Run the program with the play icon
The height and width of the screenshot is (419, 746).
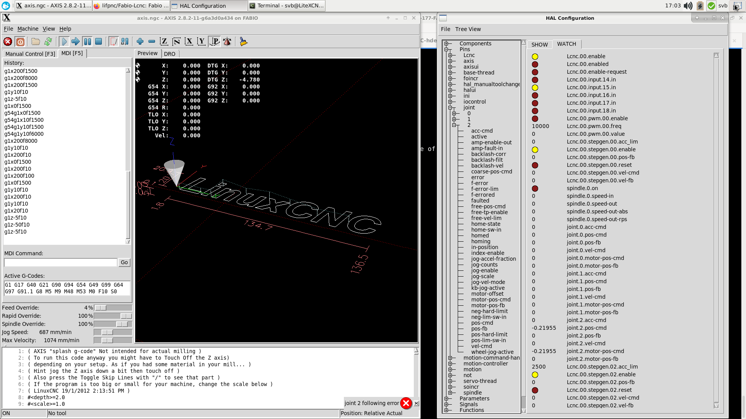coord(64,42)
